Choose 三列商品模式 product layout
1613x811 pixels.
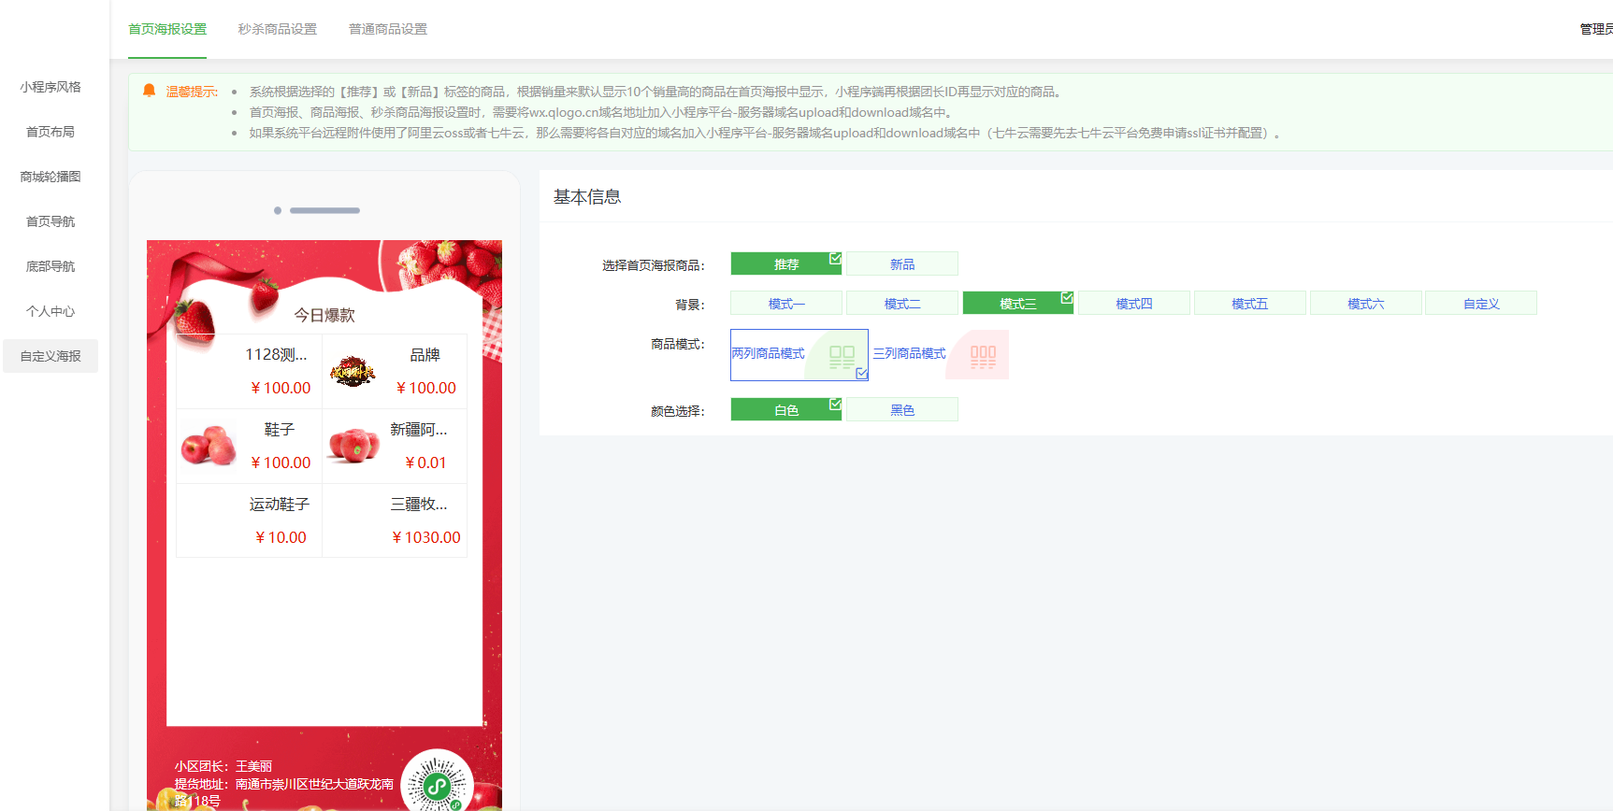(909, 353)
